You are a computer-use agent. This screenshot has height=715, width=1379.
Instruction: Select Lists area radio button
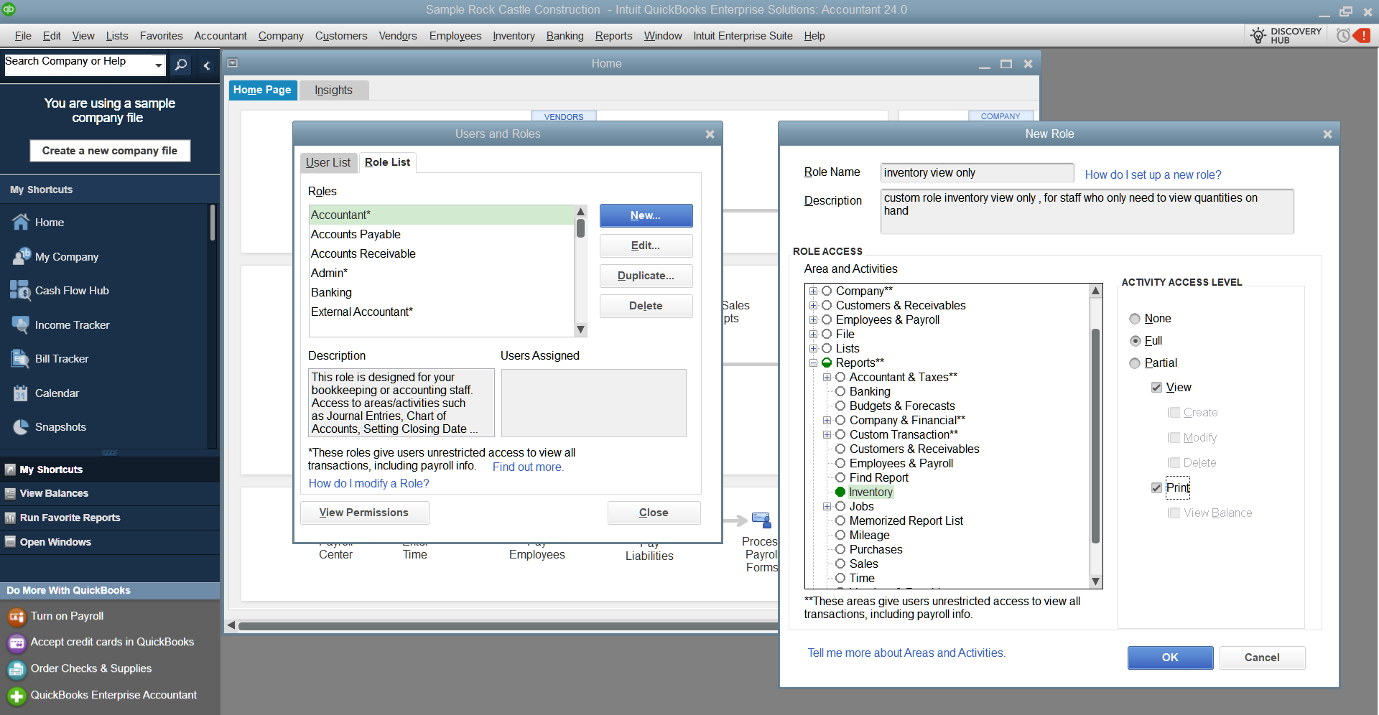(827, 349)
